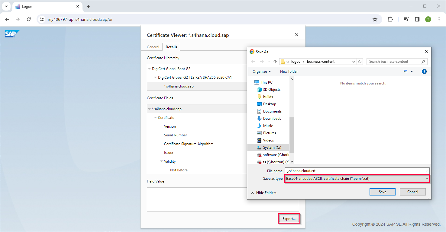Open Desktop in navigation pane
The height and width of the screenshot is (232, 446).
[x=270, y=104]
